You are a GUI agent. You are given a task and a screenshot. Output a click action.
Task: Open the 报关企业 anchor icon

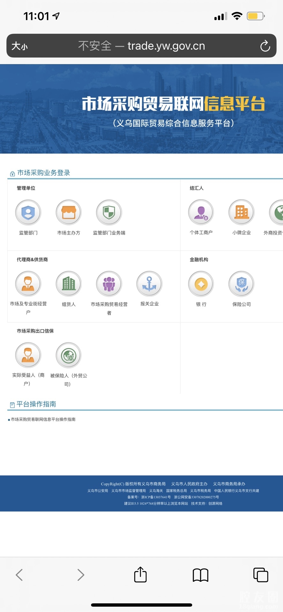pos(149,284)
